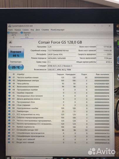Open the Справка menu
119x159 pixels.
coord(45,30)
